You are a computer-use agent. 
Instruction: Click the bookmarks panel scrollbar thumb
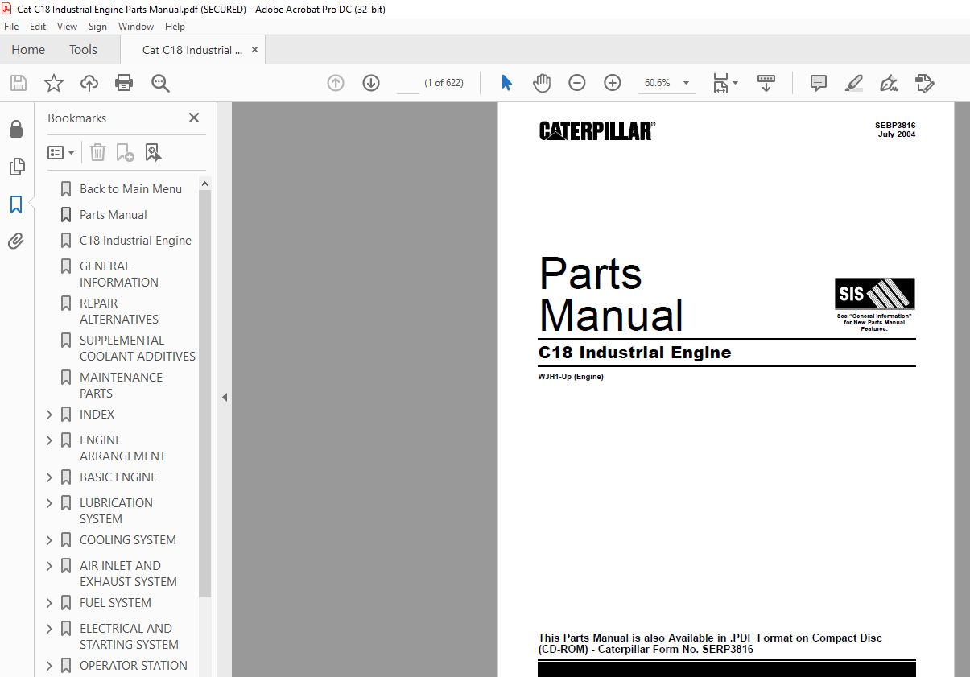204,394
